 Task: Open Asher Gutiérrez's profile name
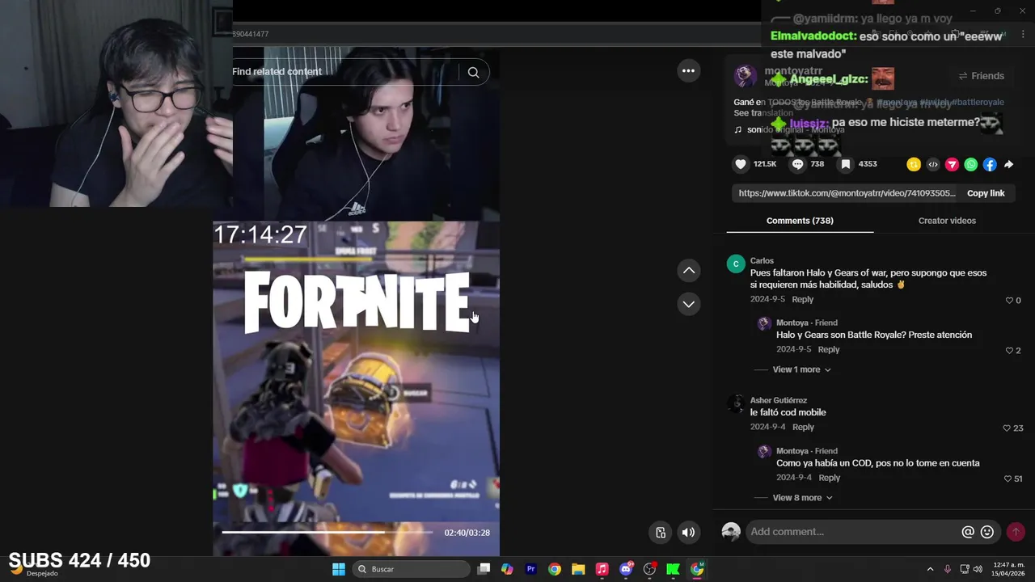pos(779,400)
